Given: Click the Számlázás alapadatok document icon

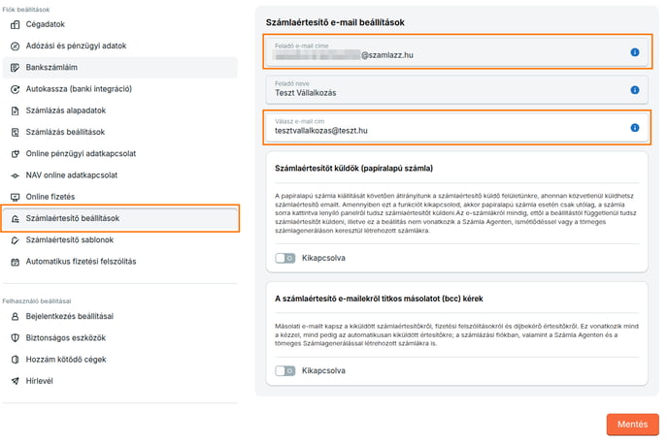Looking at the screenshot, I should [x=15, y=110].
